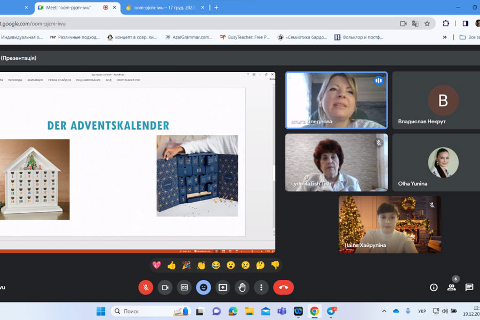The height and width of the screenshot is (320, 480).
Task: Raise your hand in the meeting
Action: (x=242, y=287)
